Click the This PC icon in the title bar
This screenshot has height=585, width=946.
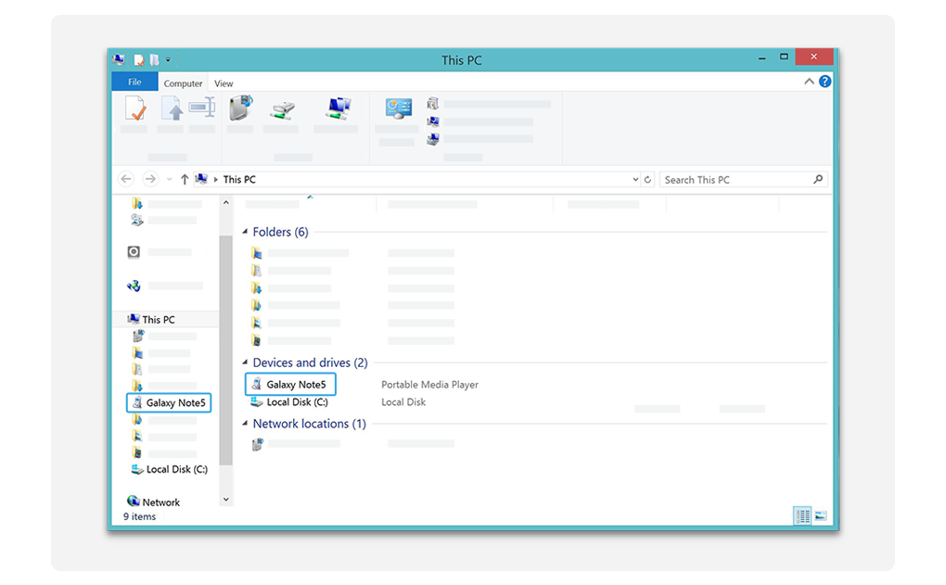pyautogui.click(x=119, y=59)
